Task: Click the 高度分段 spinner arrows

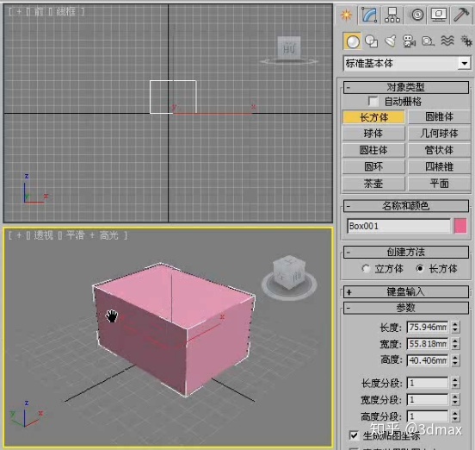Action: coord(455,416)
